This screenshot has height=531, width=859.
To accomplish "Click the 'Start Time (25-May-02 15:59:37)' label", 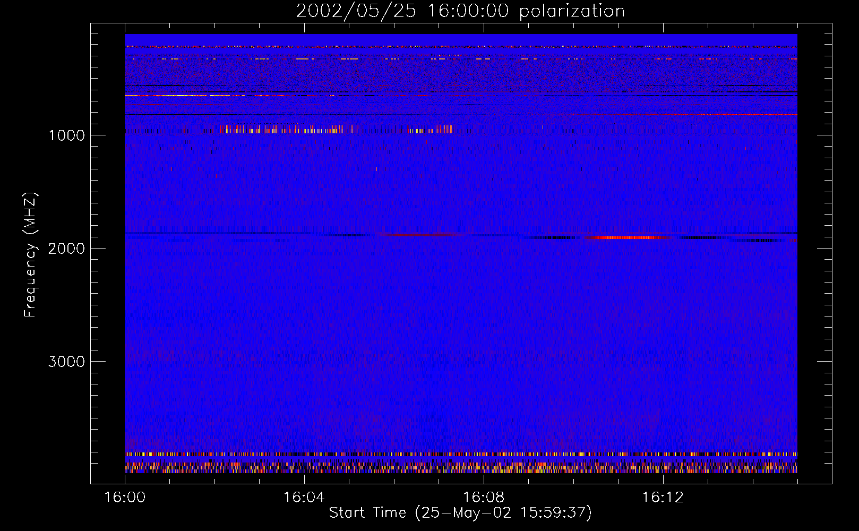I will pyautogui.click(x=460, y=513).
